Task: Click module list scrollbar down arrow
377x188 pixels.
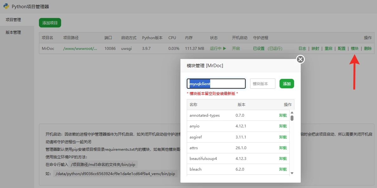Action: [x=292, y=173]
